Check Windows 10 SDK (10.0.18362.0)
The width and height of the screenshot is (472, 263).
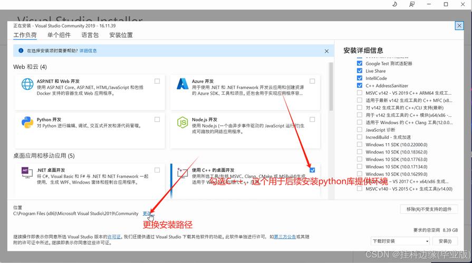[x=360, y=152]
